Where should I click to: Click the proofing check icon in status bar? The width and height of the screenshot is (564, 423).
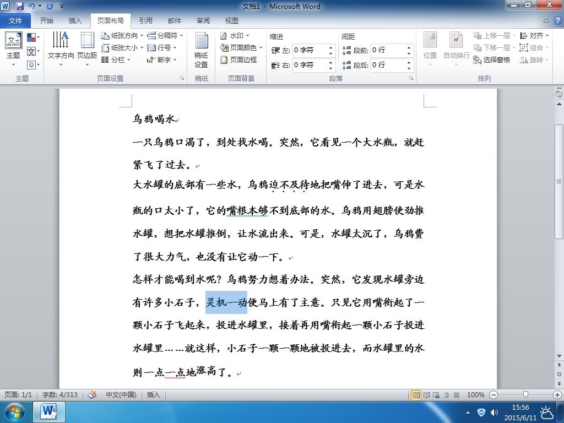click(x=93, y=394)
